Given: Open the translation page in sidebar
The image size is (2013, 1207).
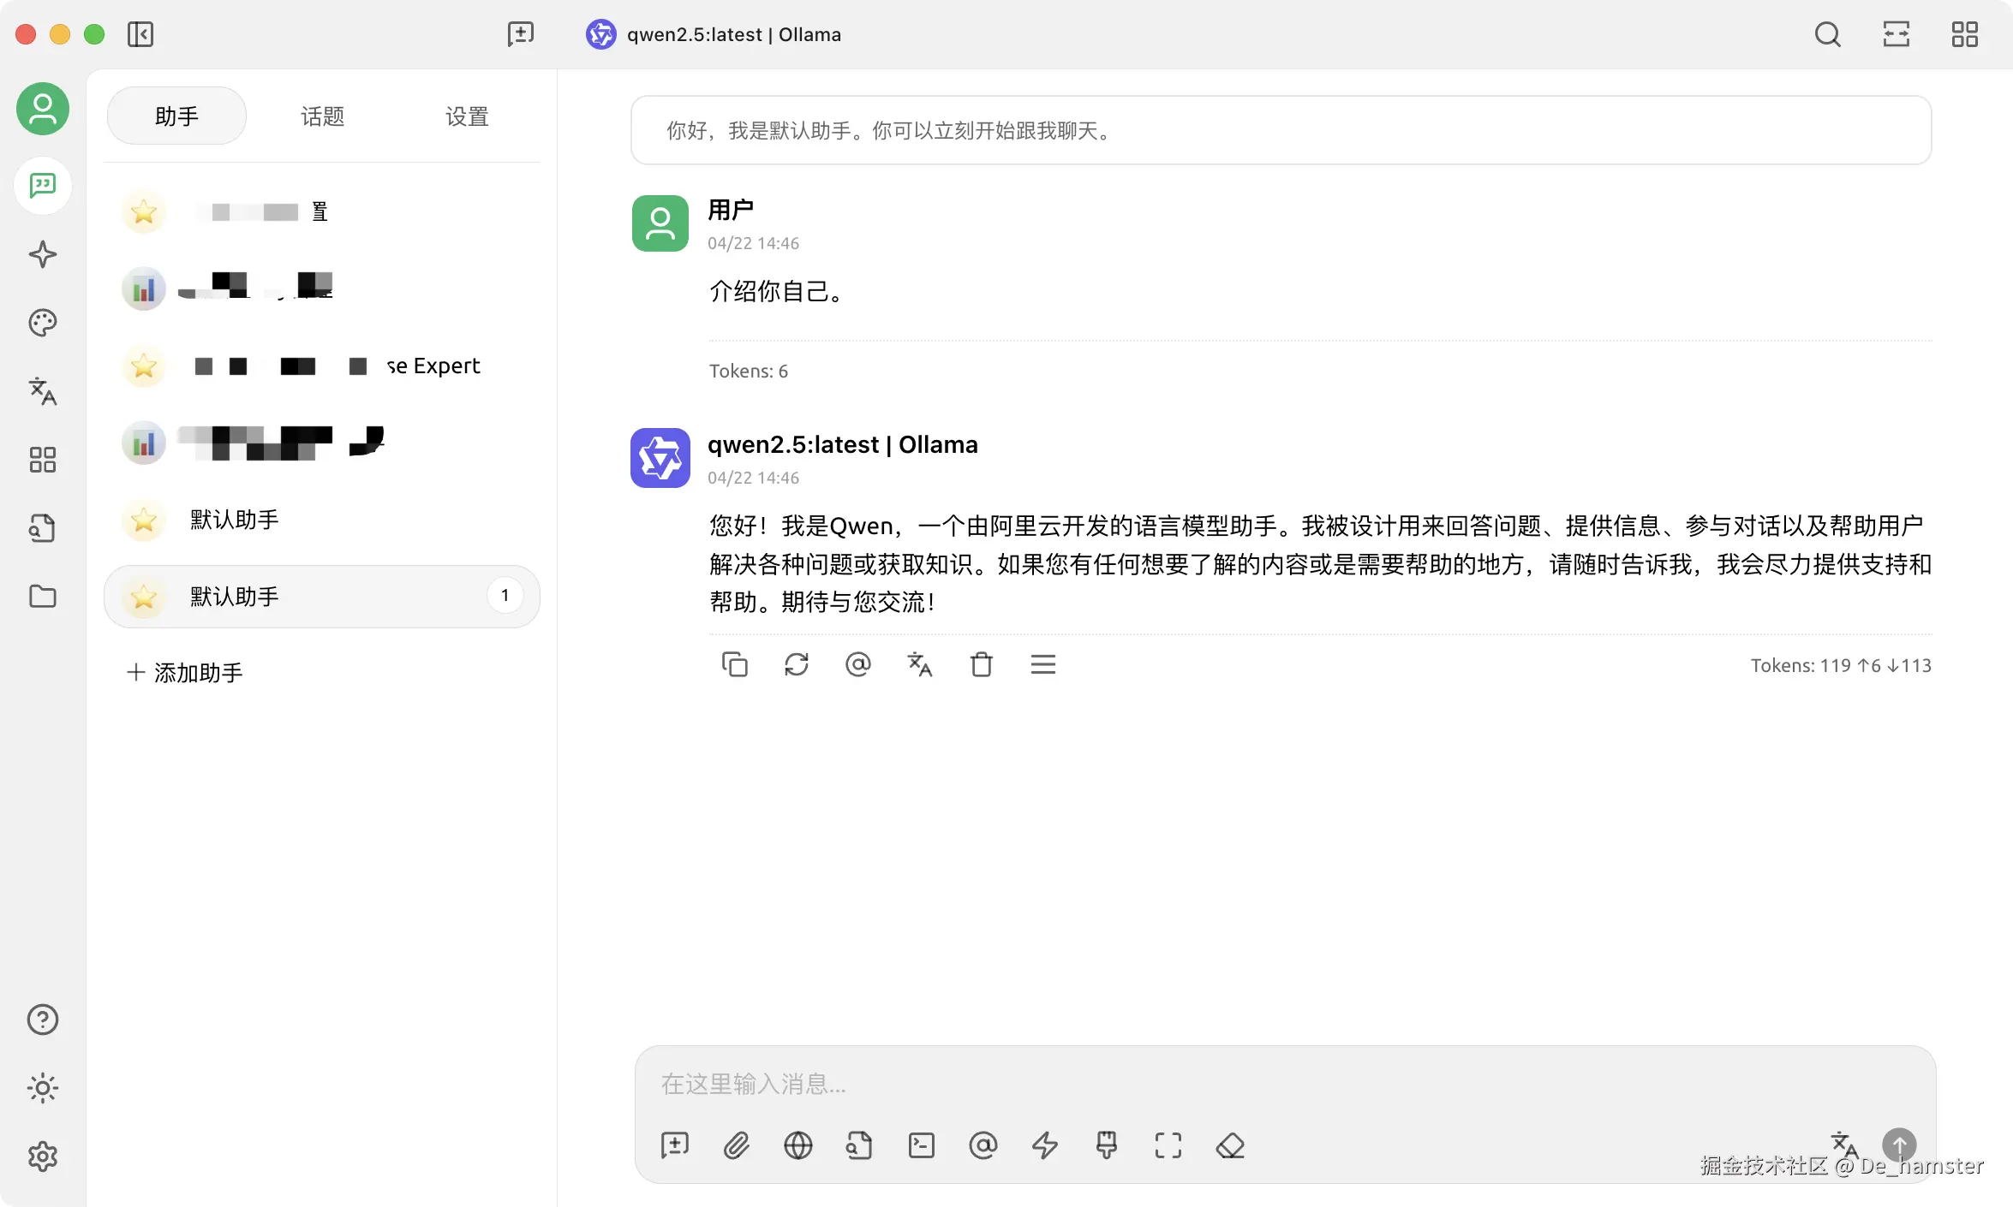Looking at the screenshot, I should coord(42,391).
